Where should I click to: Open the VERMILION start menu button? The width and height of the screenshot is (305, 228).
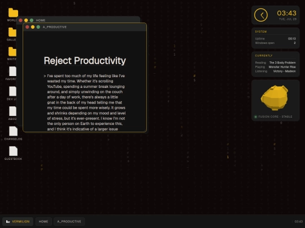point(18,221)
